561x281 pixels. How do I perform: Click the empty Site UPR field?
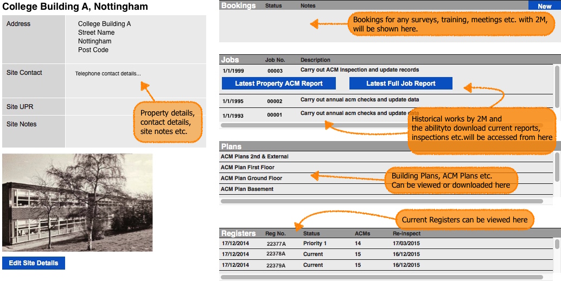tap(136, 106)
